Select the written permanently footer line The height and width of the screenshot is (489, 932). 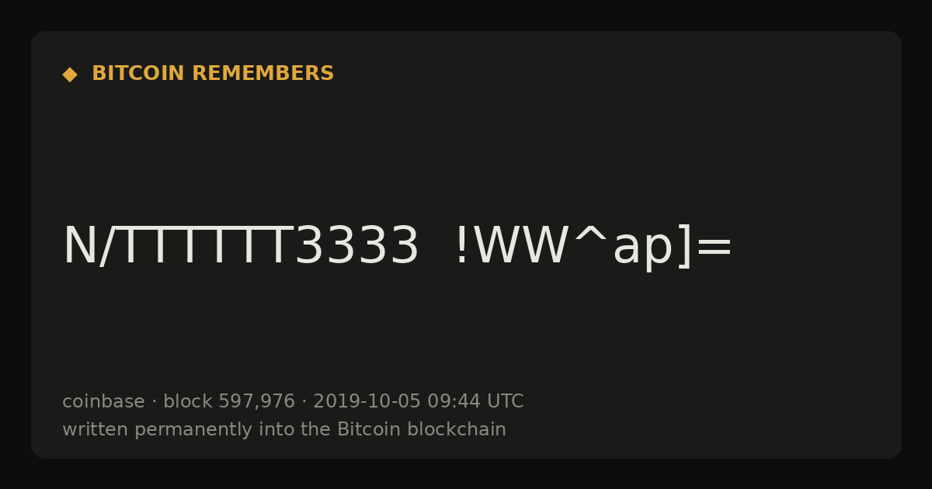(x=284, y=430)
